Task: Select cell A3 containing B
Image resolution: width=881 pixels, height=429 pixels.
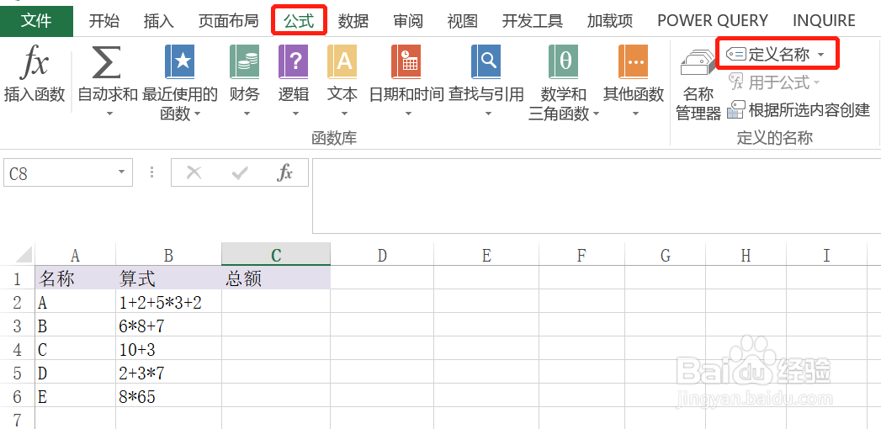Action: [75, 326]
